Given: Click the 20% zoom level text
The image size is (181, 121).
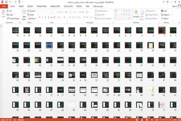Looking at the screenshot, I should click(175, 120).
